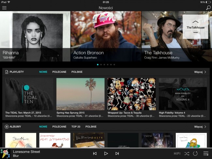Open Wrapped Up: Tacos & Tequila cover

pyautogui.click(x=131, y=94)
